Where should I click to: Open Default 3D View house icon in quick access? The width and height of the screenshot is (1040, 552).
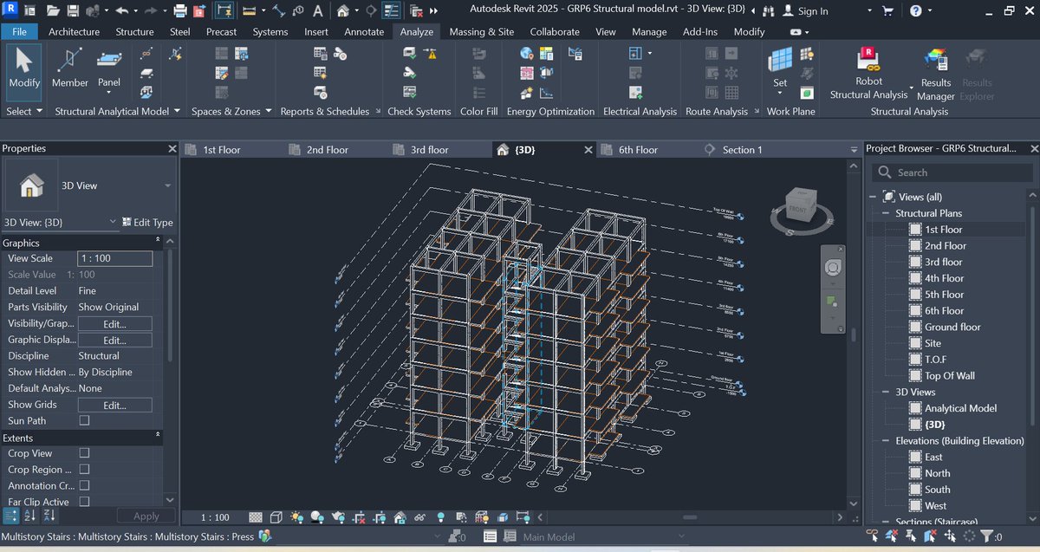(x=344, y=11)
